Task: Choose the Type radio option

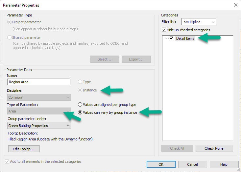Action: [80, 82]
